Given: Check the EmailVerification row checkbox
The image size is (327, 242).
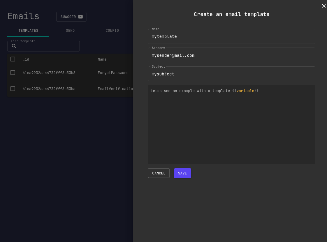Looking at the screenshot, I should (x=13, y=89).
